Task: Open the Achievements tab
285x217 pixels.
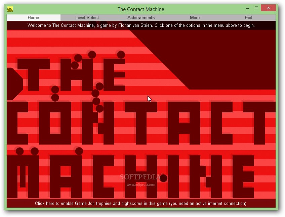Action: click(141, 17)
